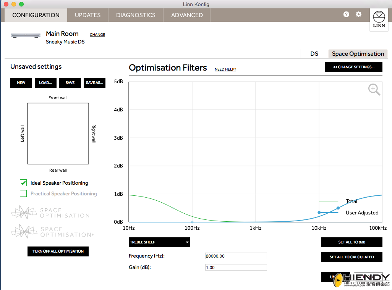Click the Load... button
The height and width of the screenshot is (290, 392).
[x=45, y=83]
